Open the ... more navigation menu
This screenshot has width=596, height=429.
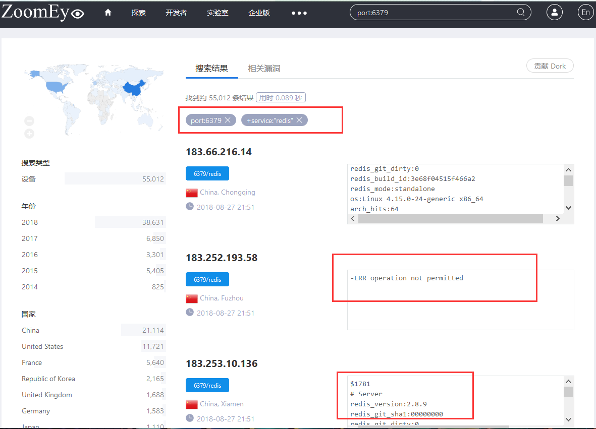coord(299,13)
